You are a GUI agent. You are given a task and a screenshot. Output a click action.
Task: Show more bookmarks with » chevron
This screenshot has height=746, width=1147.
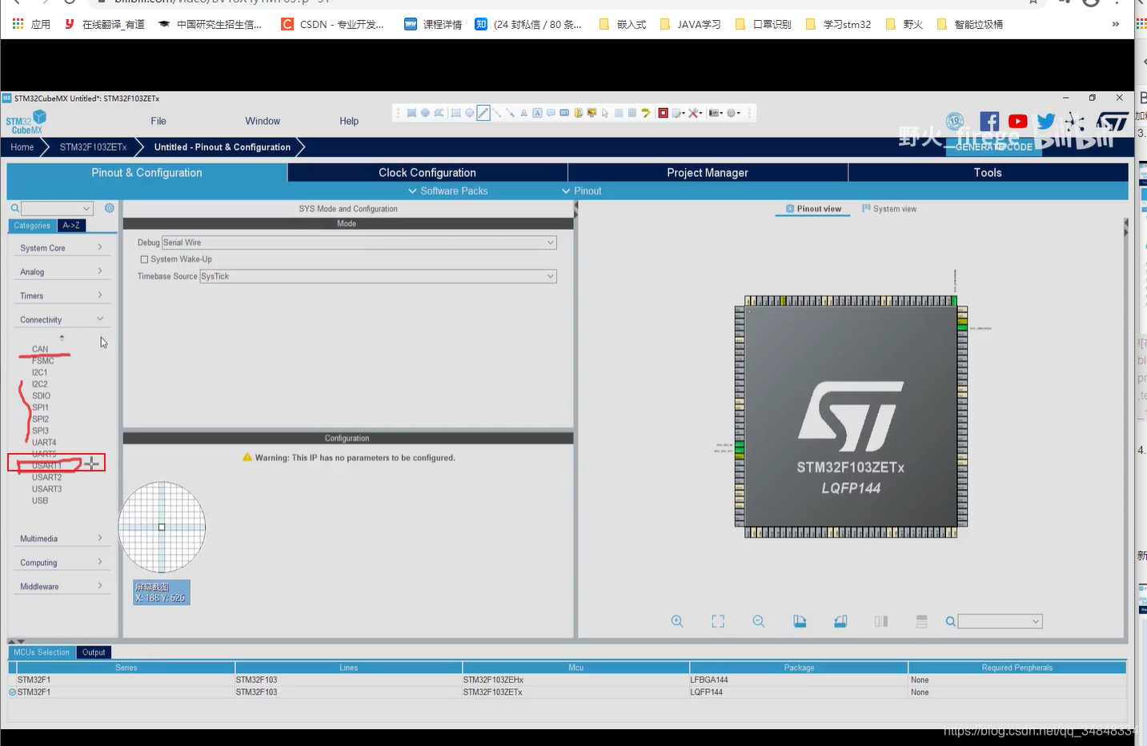click(1115, 24)
